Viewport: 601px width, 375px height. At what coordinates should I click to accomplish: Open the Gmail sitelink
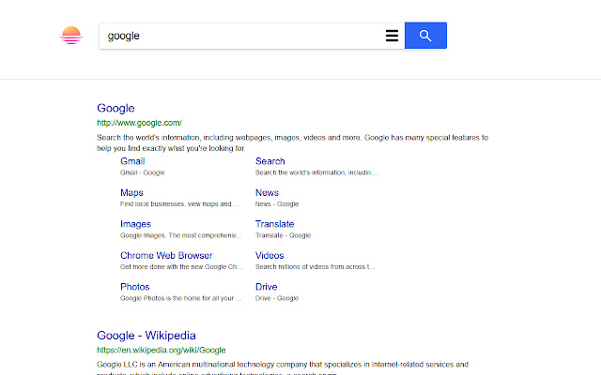pos(131,161)
